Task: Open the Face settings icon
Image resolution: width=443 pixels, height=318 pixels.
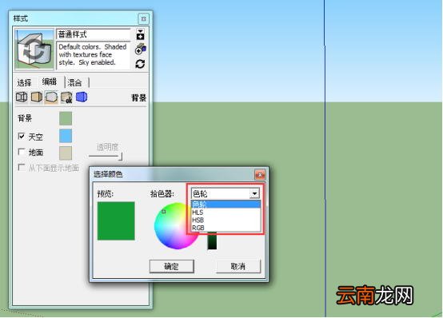Action: coord(37,97)
